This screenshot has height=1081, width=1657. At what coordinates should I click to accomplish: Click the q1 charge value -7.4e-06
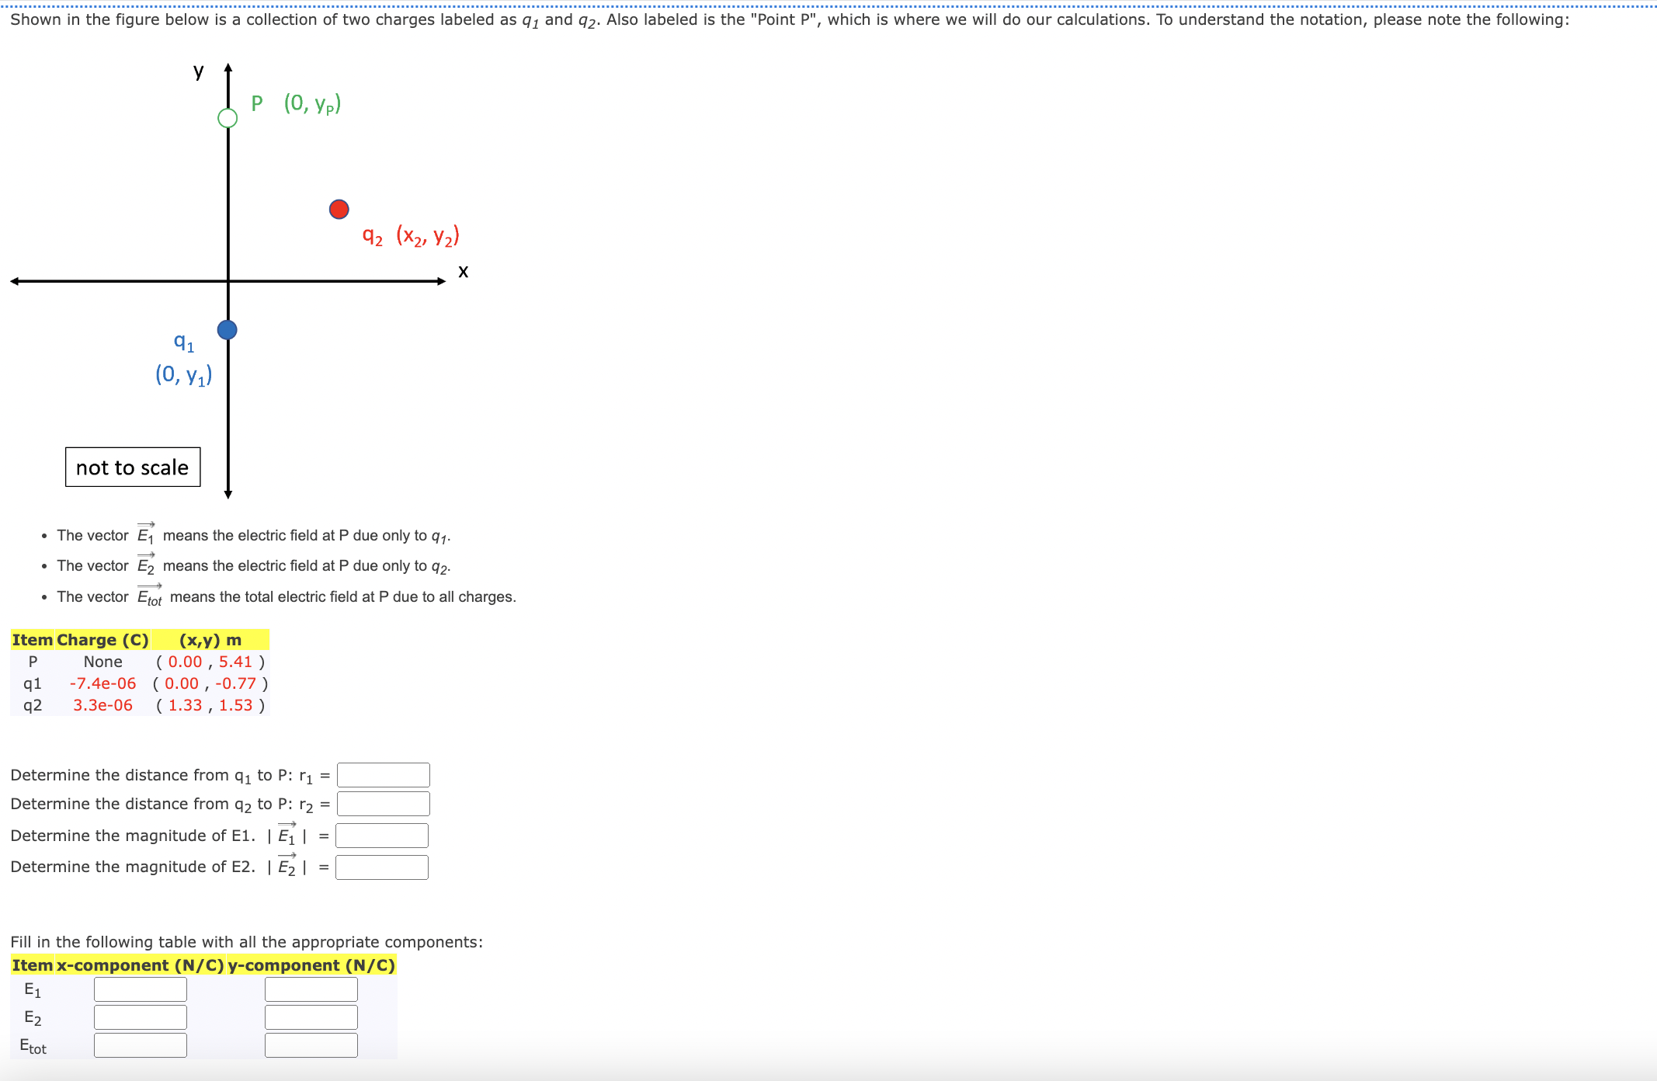tap(102, 683)
